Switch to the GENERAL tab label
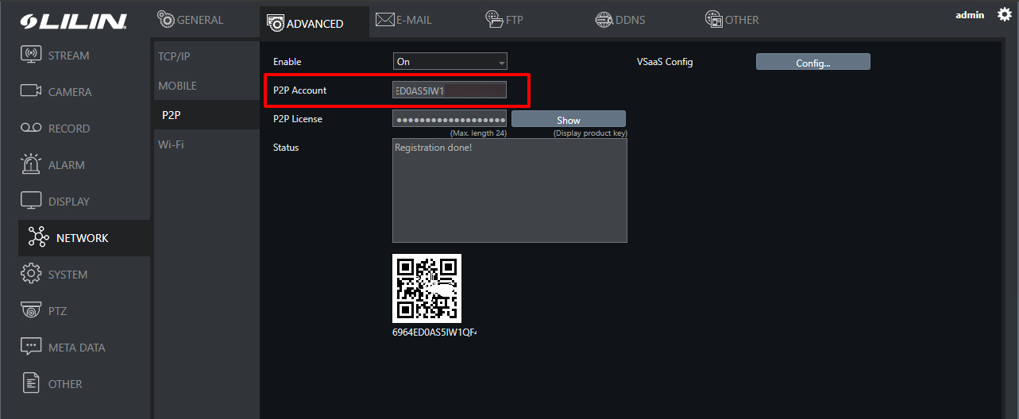1019x419 pixels. click(x=200, y=20)
